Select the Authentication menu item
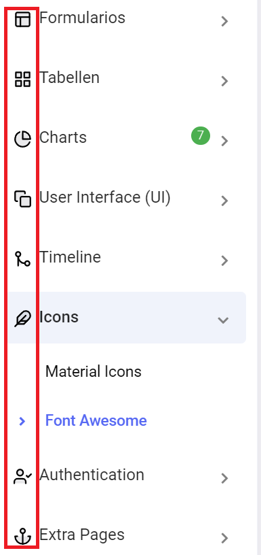The width and height of the screenshot is (261, 555). [127, 476]
